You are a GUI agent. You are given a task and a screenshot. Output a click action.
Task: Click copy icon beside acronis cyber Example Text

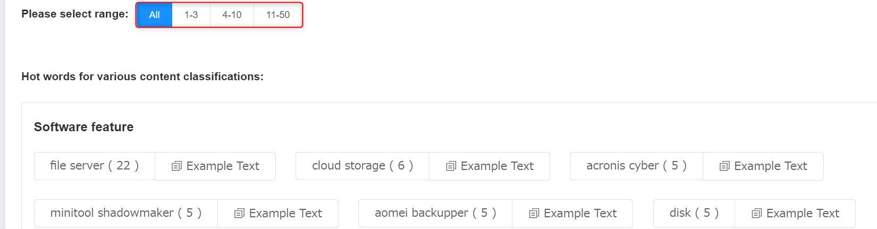pyautogui.click(x=724, y=166)
